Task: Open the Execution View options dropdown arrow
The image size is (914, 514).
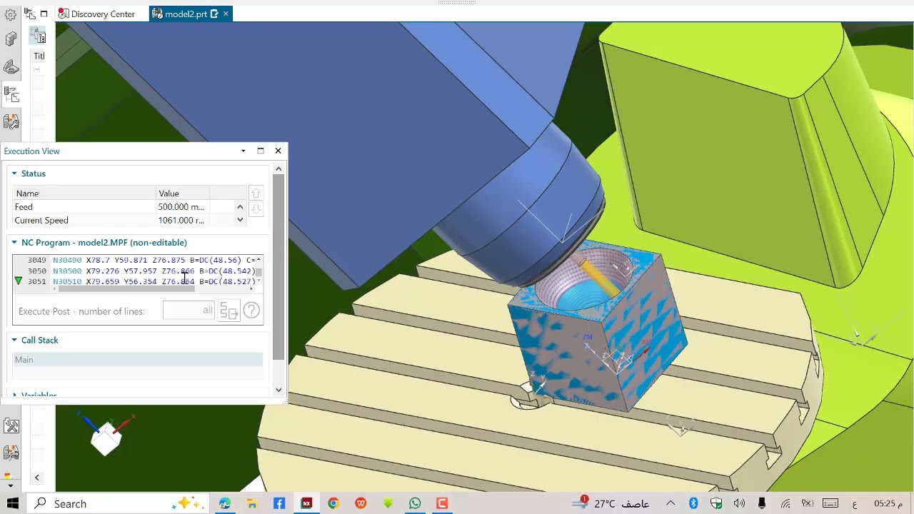Action: point(243,151)
